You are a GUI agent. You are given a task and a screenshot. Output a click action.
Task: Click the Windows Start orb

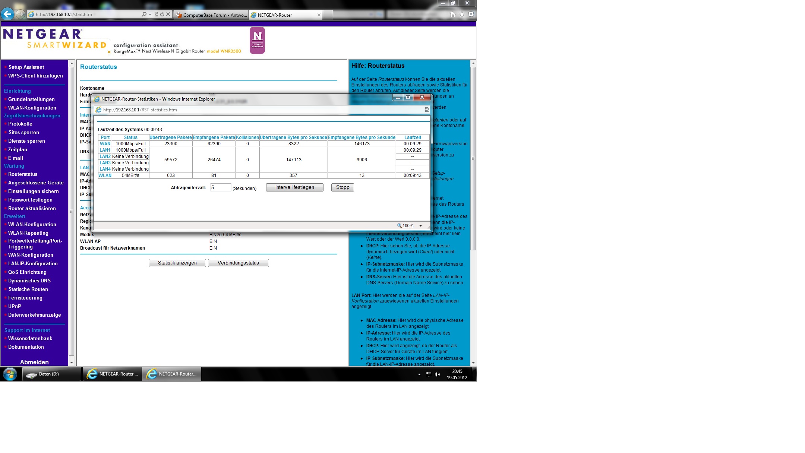point(10,374)
